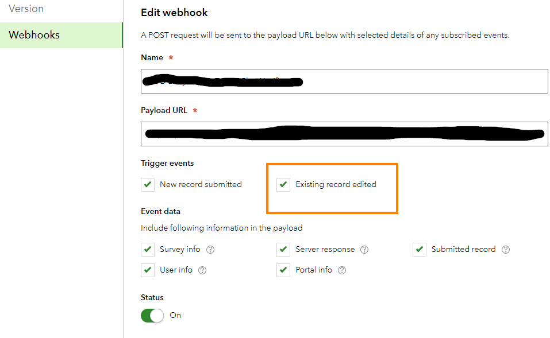Viewport: 550px width, 338px height.
Task: Toggle Submitted record checkbox
Action: tap(419, 250)
